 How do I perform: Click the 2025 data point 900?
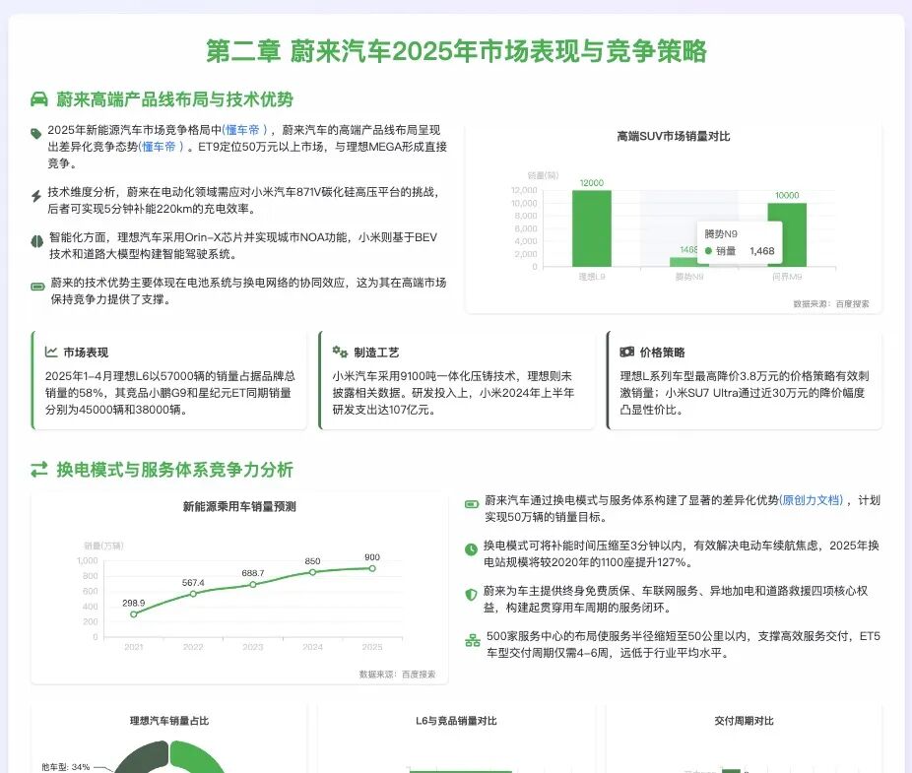click(372, 568)
